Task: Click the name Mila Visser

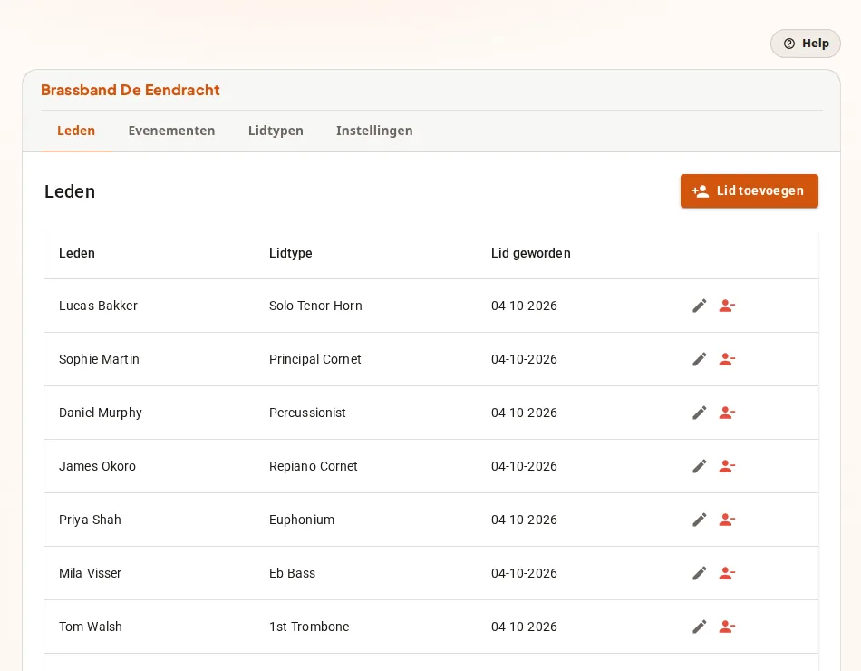Action: [90, 573]
